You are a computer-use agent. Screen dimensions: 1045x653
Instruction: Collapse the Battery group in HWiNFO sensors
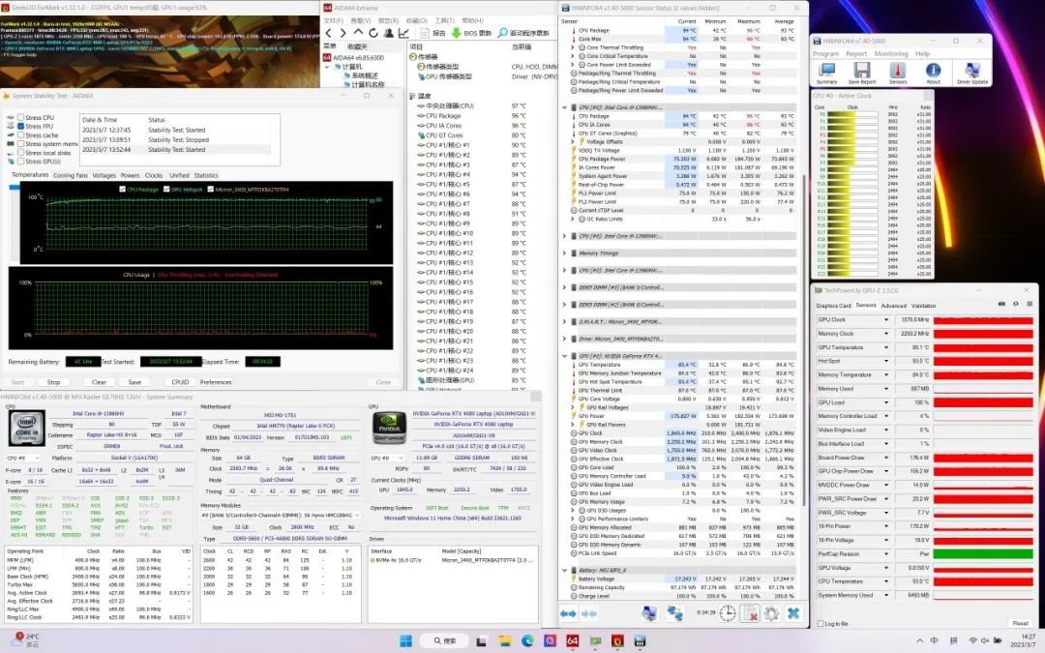564,571
